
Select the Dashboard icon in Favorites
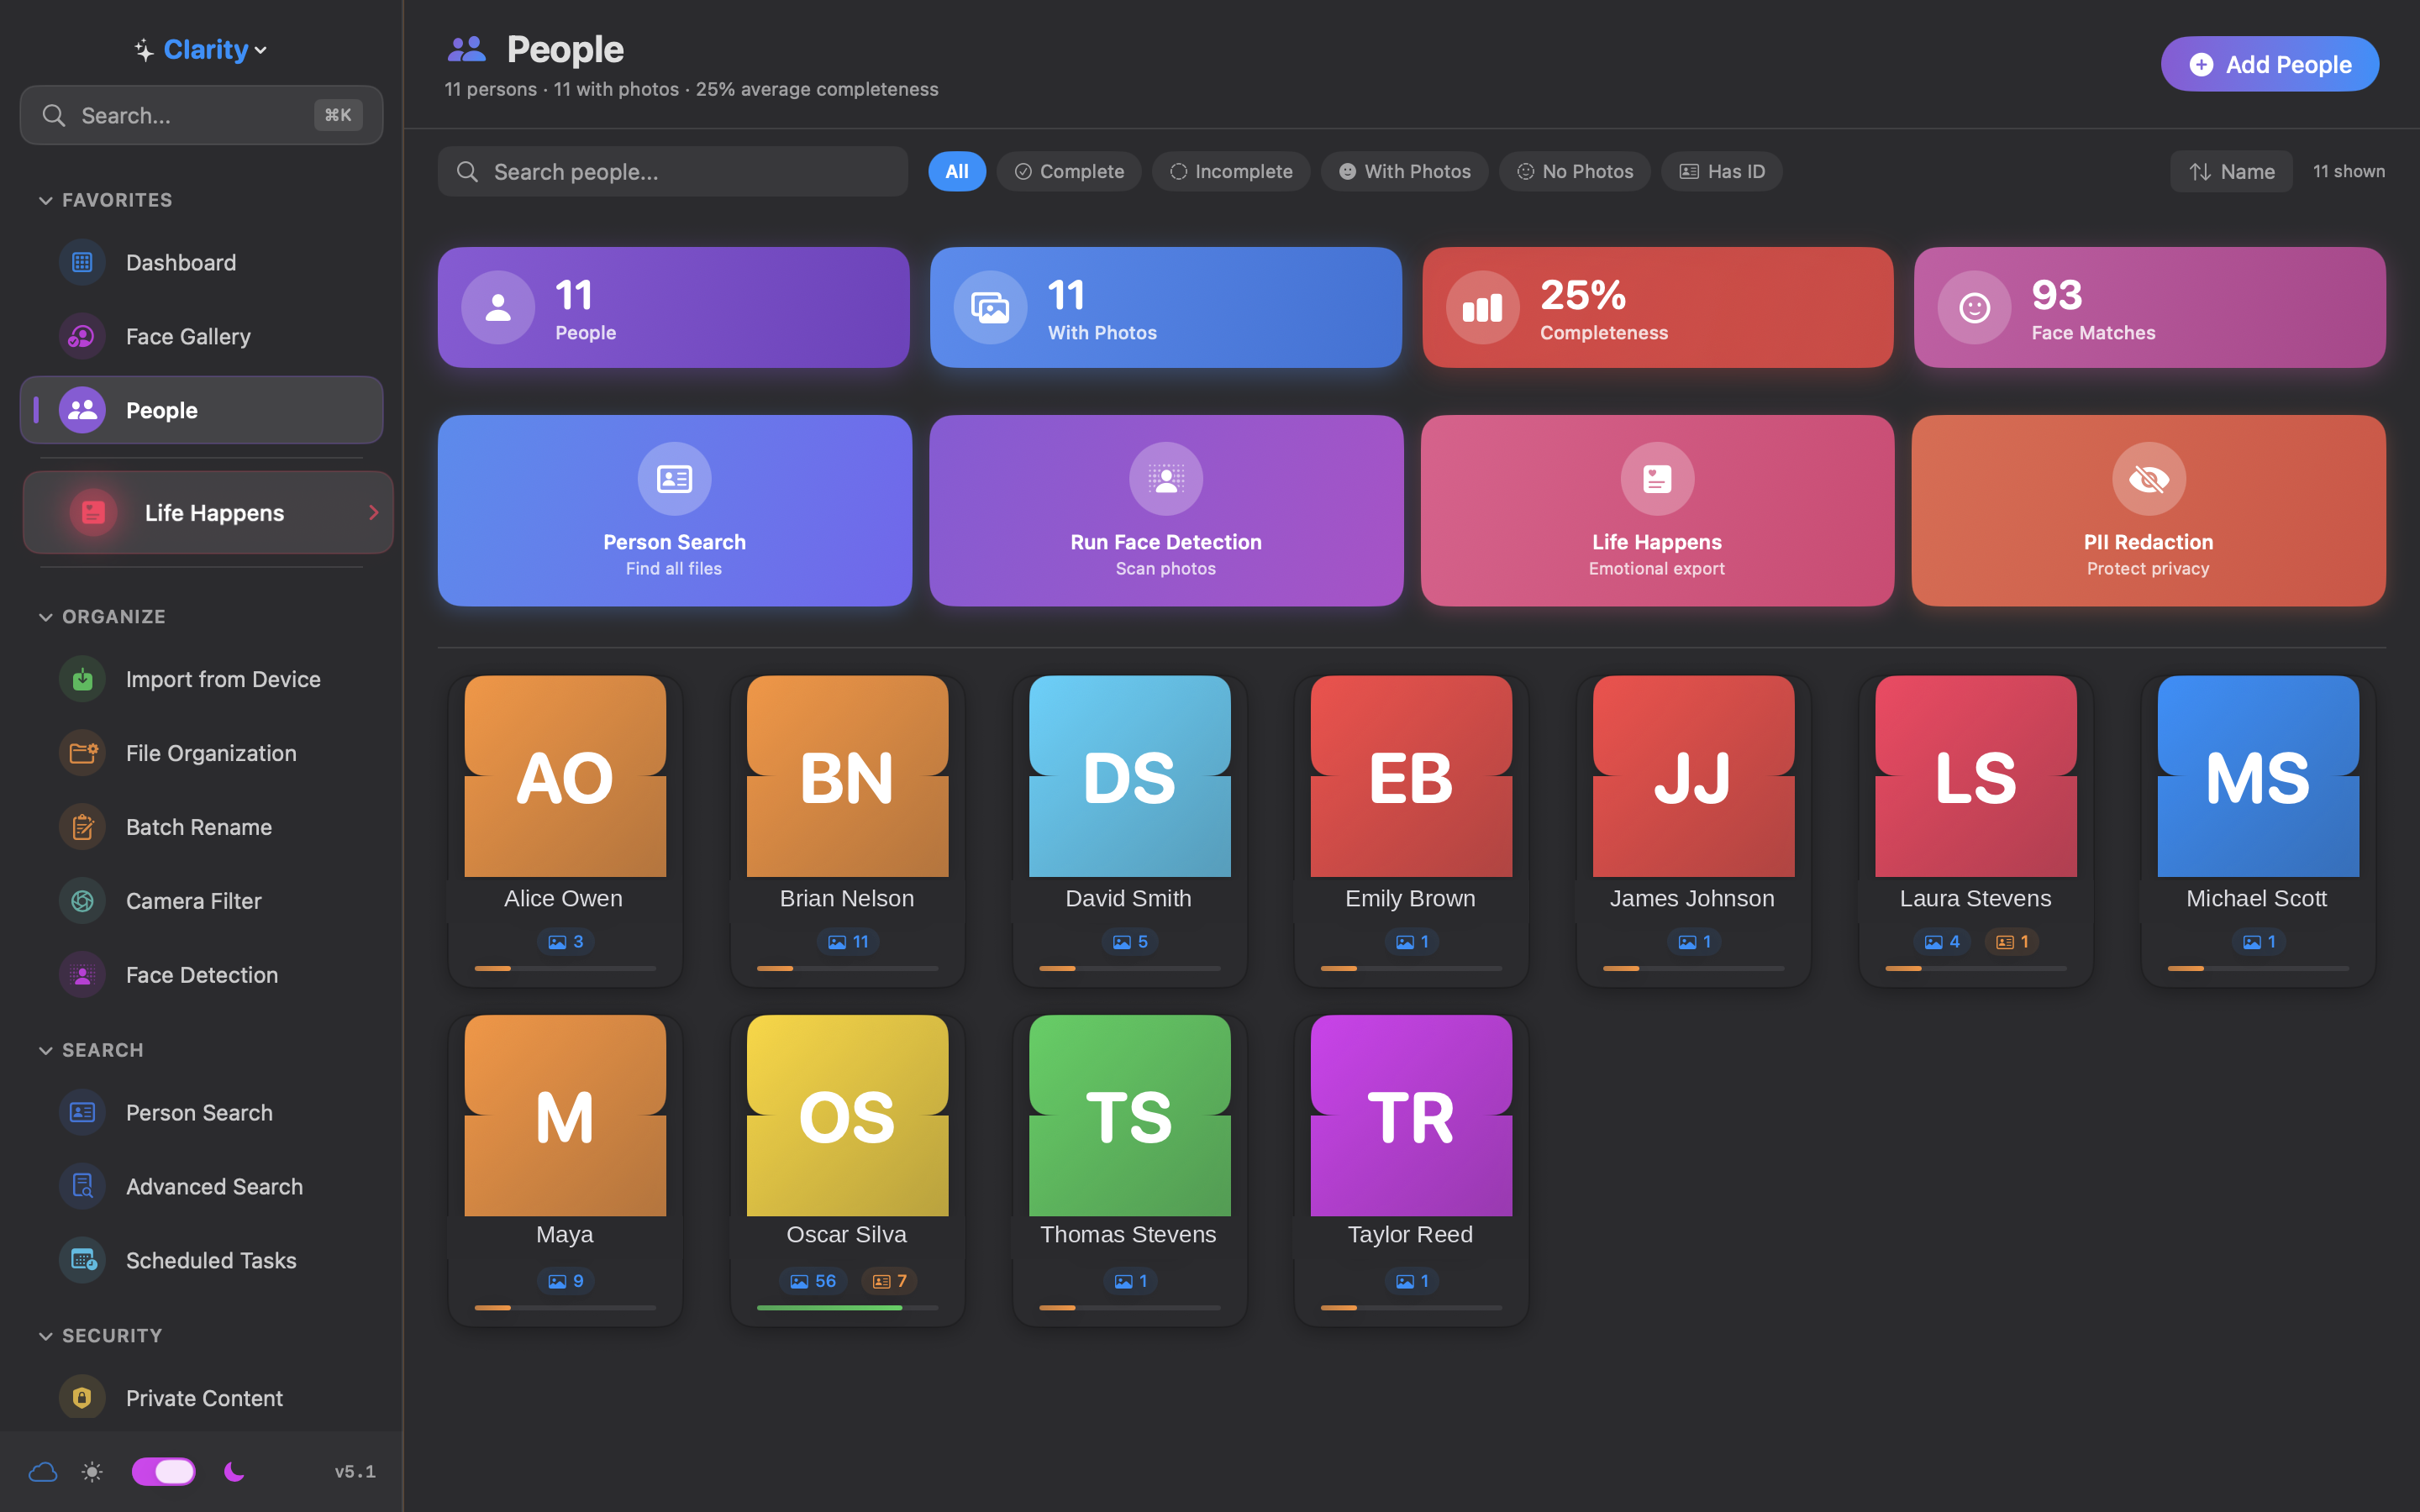[82, 262]
